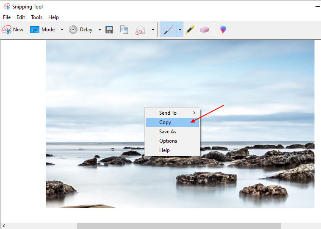Choose Copy in context menu
Viewport: 321px width, 229px height.
(x=172, y=122)
